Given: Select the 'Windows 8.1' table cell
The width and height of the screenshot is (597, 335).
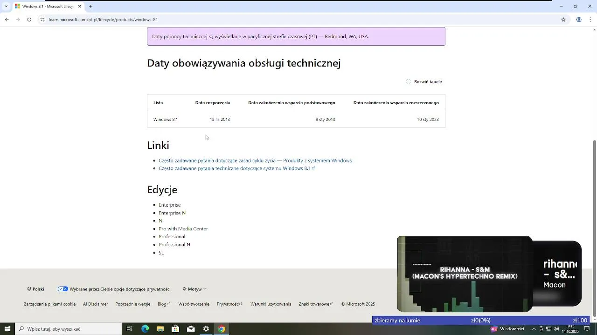Looking at the screenshot, I should 166,120.
